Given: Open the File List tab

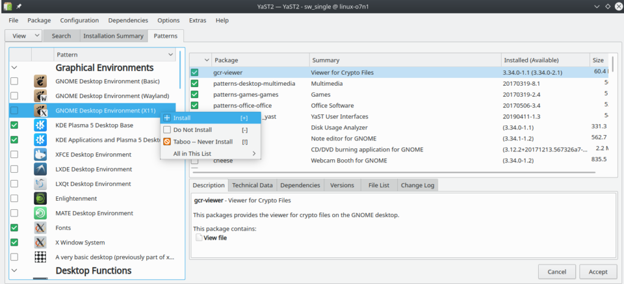Looking at the screenshot, I should pyautogui.click(x=379, y=185).
